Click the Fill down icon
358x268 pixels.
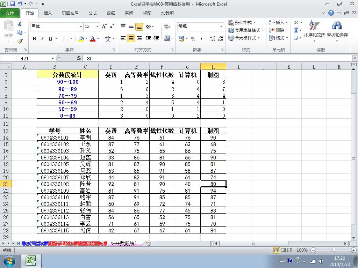[x=296, y=30]
